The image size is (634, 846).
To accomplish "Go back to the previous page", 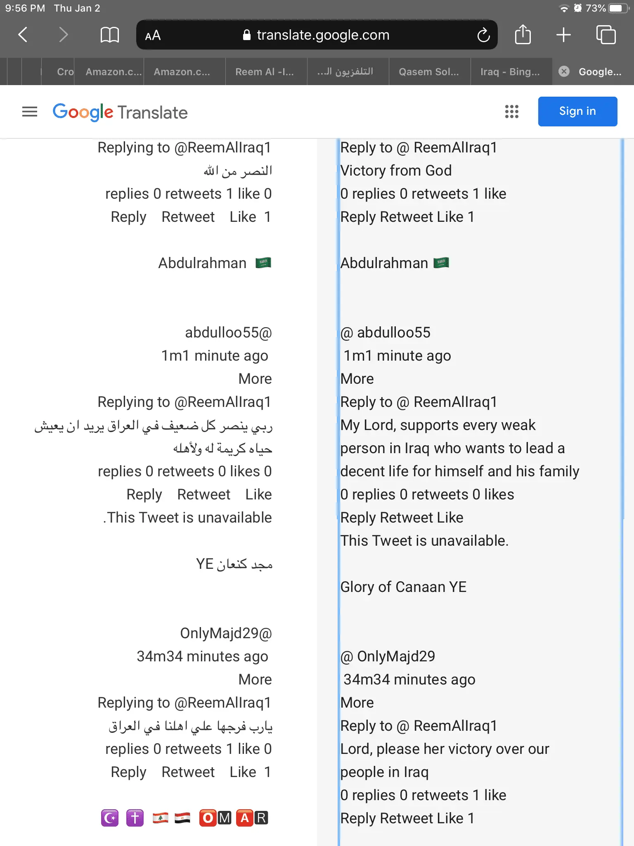I will (x=23, y=35).
